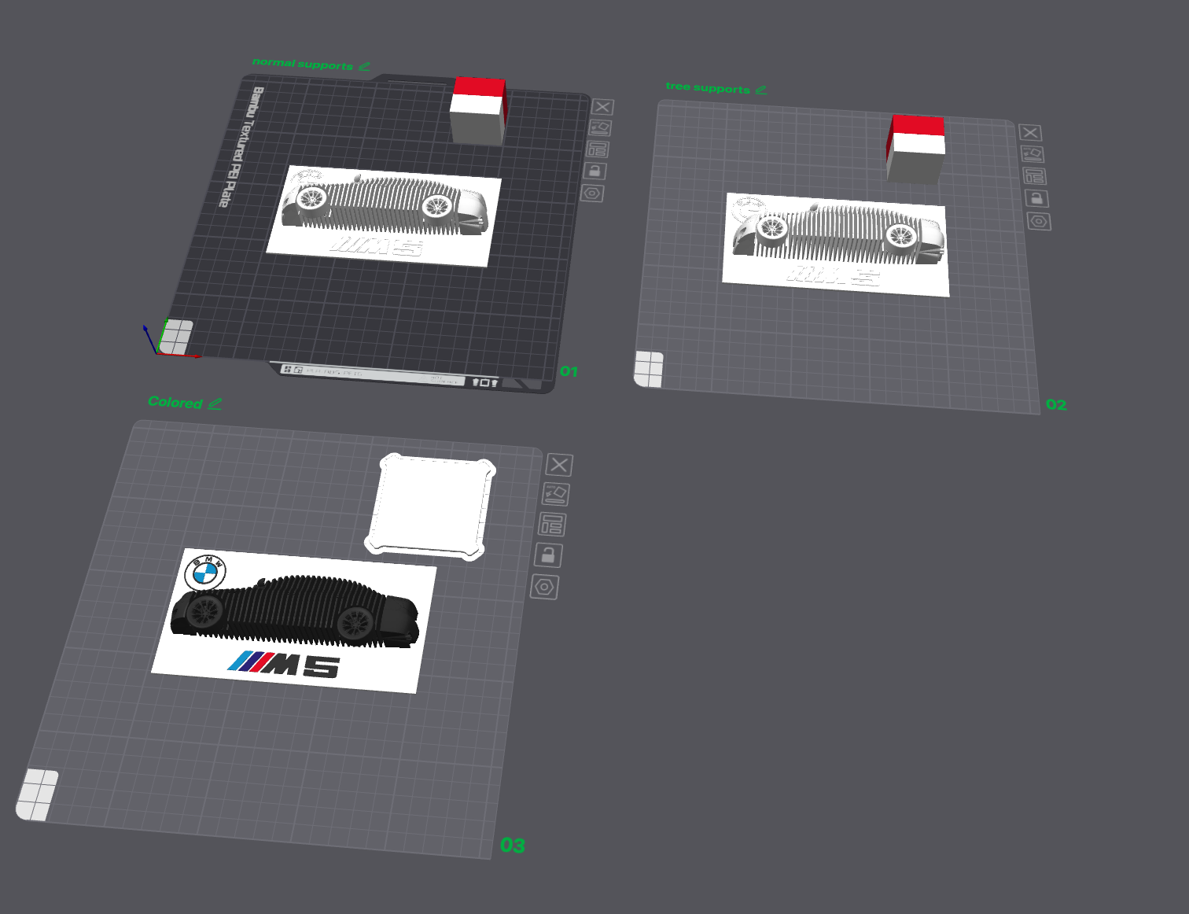Remove all objects on plate 01

(602, 107)
